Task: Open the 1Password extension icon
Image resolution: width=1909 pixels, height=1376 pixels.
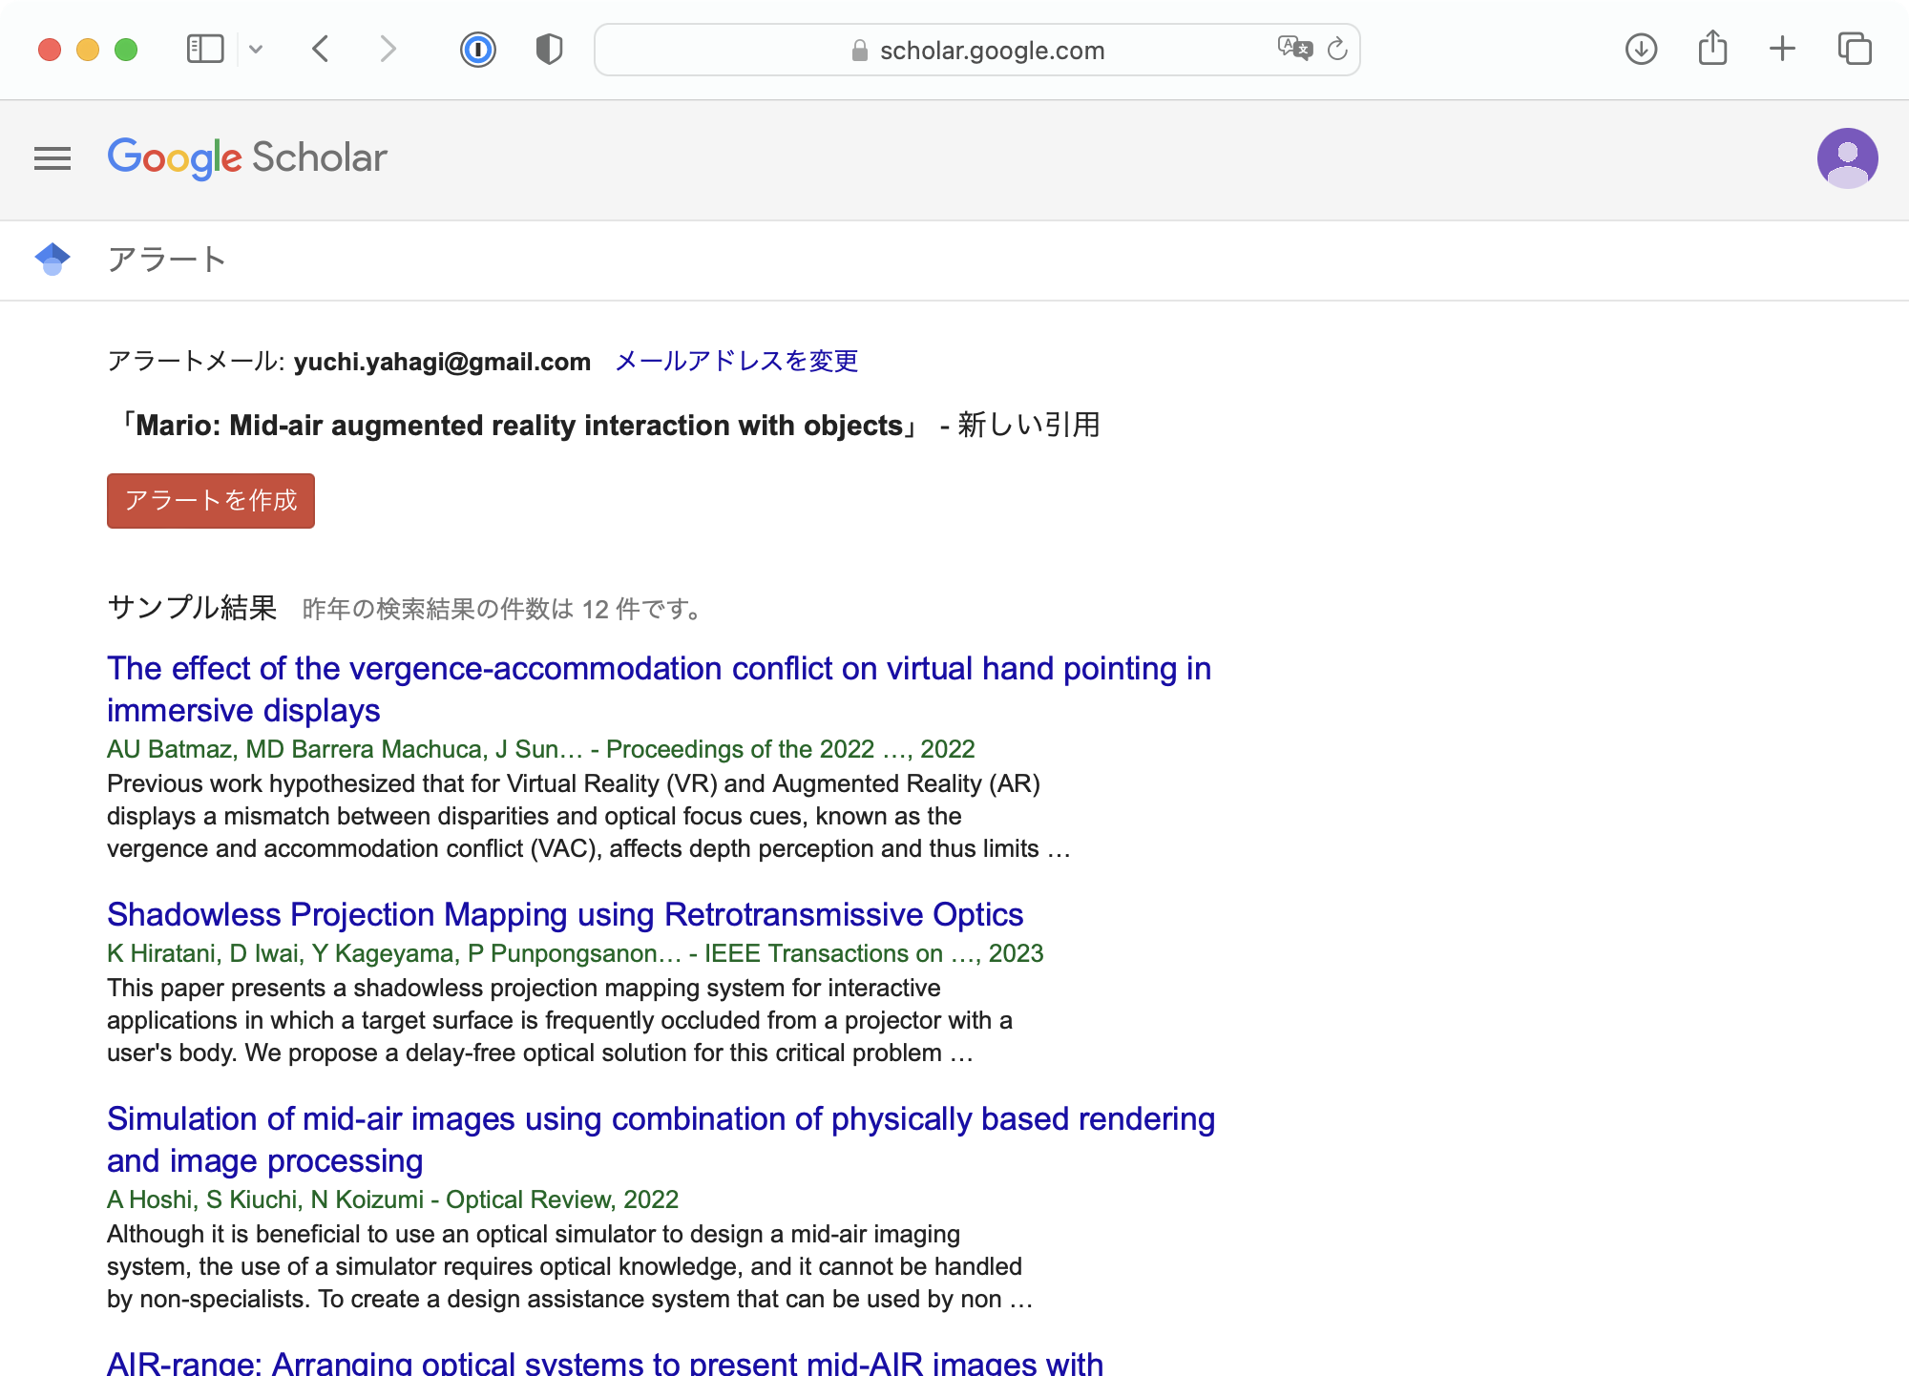Action: 477,49
